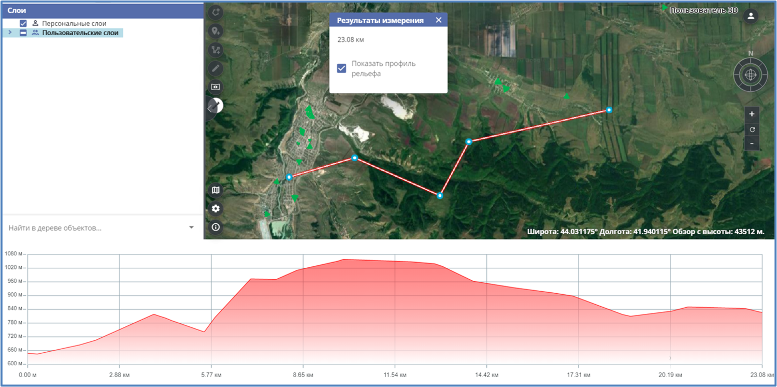Open the object tree search dropdown arrow
This screenshot has height=387, width=777.
pos(191,227)
